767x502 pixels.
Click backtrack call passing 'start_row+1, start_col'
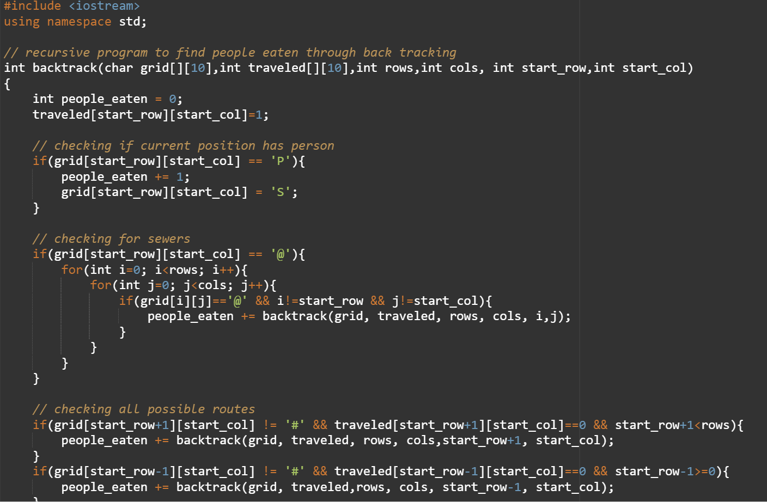(x=338, y=440)
